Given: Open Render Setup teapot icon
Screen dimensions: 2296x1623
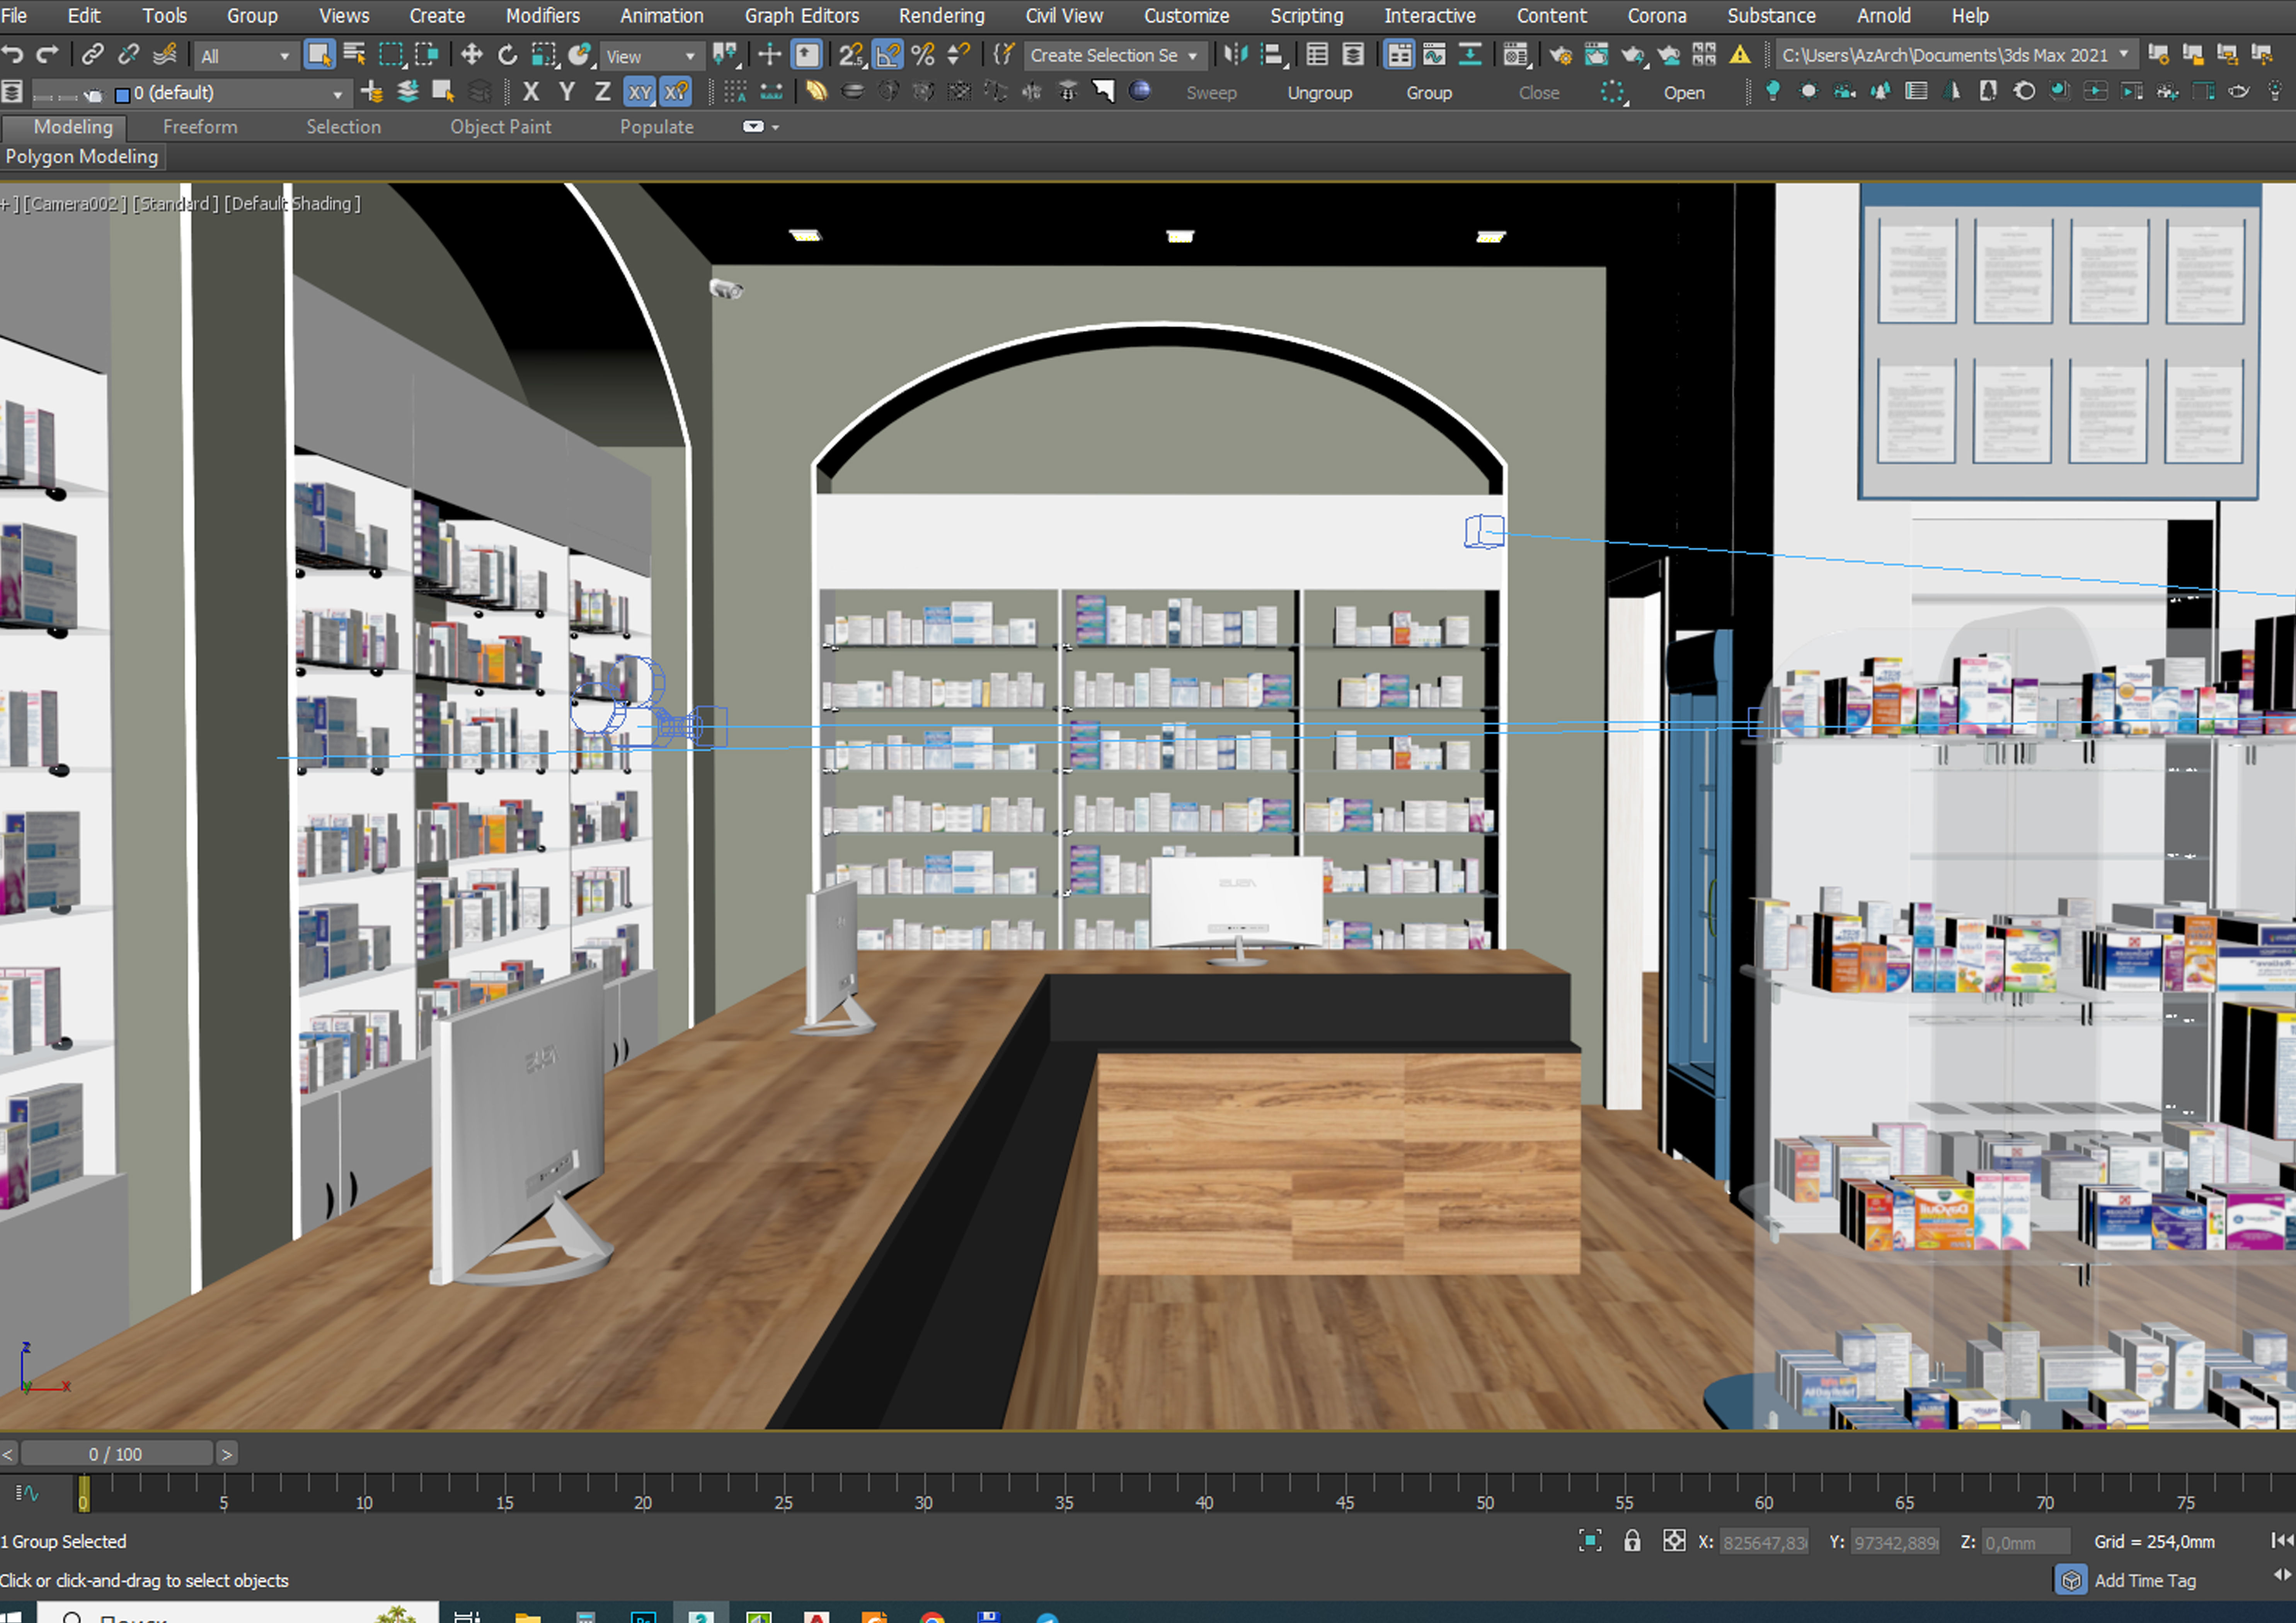Looking at the screenshot, I should tap(1560, 55).
